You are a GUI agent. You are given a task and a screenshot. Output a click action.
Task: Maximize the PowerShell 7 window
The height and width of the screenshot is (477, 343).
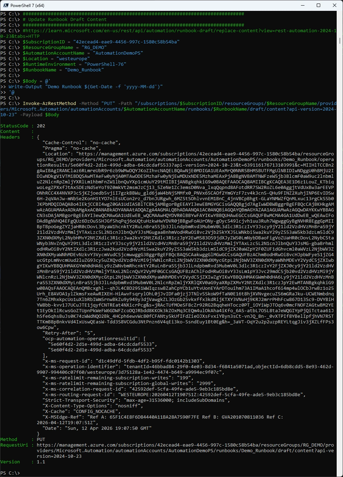tap(318, 5)
